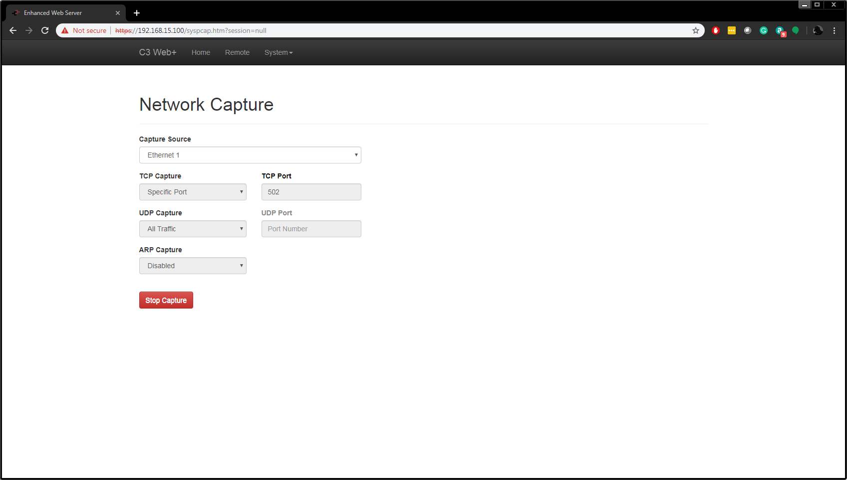This screenshot has height=480, width=847.
Task: Open the Chrome three-dot menu
Action: click(834, 30)
